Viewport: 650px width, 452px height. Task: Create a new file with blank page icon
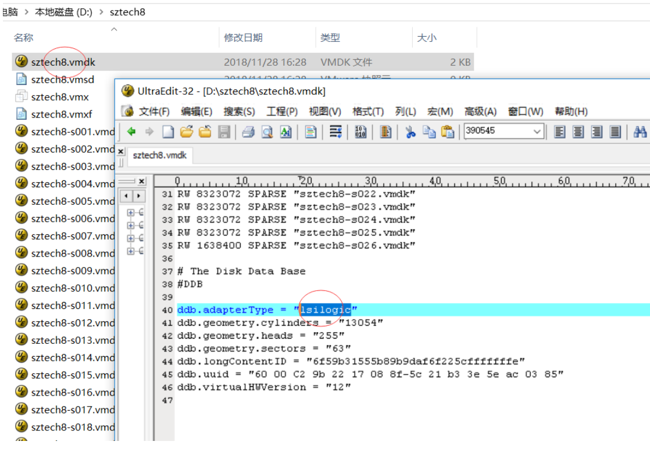(168, 132)
